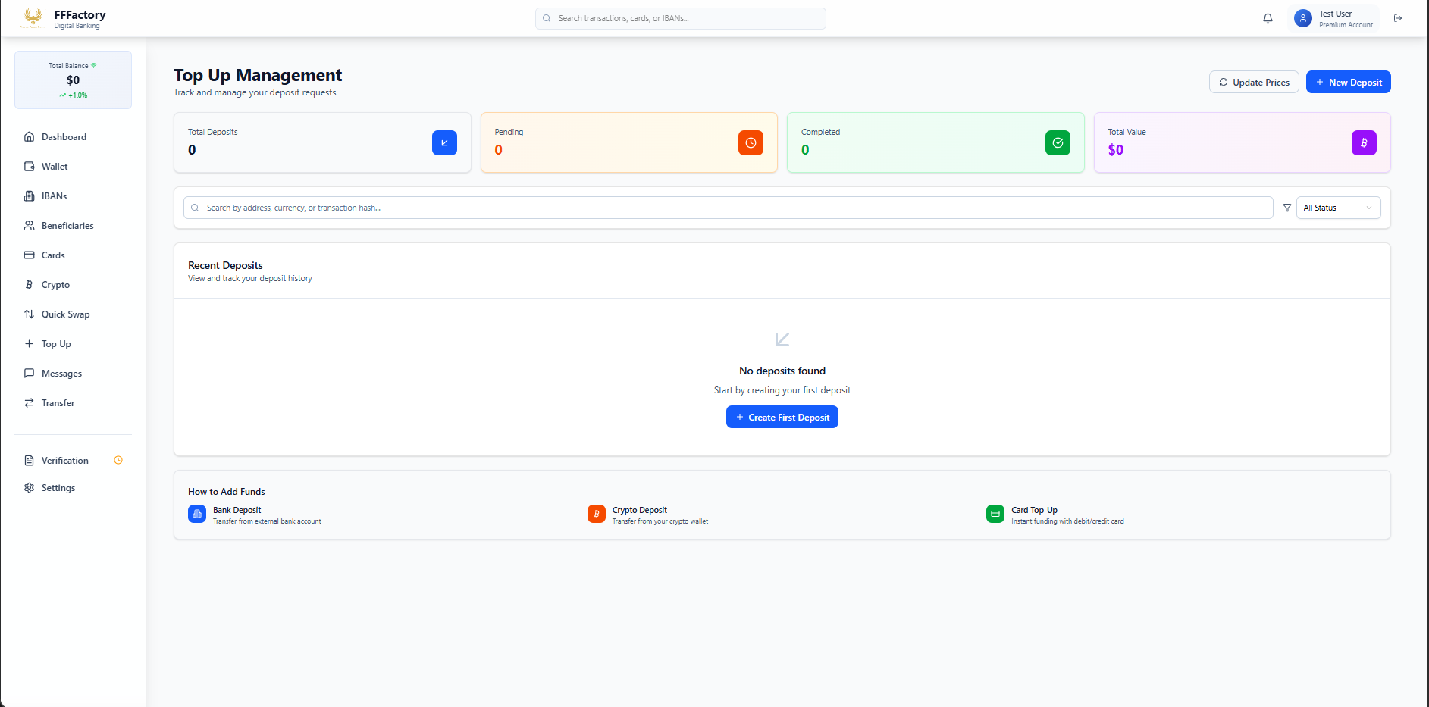Click the blue Total Deposits arrow icon
The image size is (1429, 707).
click(444, 142)
